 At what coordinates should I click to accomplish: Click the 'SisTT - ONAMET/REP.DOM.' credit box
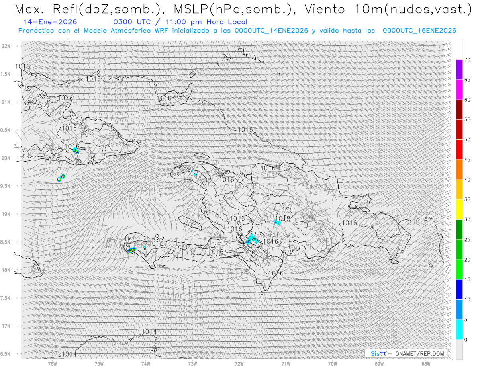click(x=406, y=353)
